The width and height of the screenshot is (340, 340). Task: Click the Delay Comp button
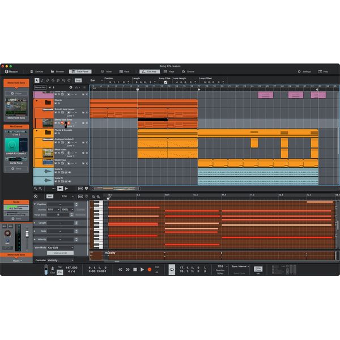(x=258, y=269)
